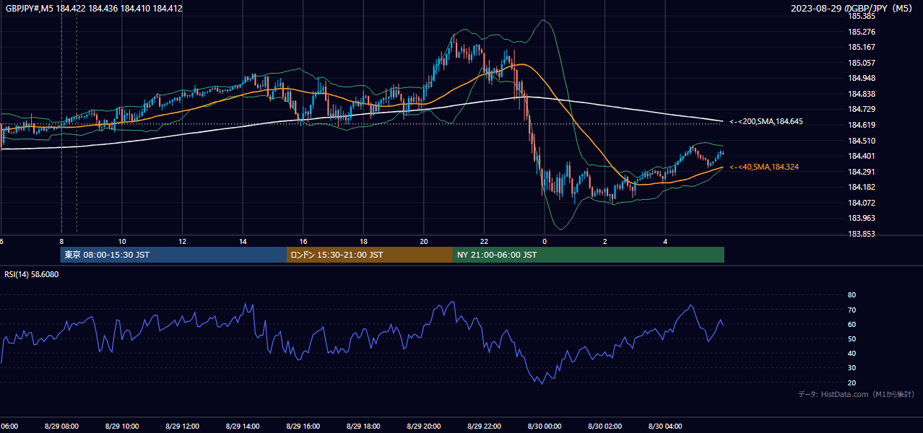The width and height of the screenshot is (923, 433).
Task: Click hour tick 22 under price chart
Action: tap(485, 241)
